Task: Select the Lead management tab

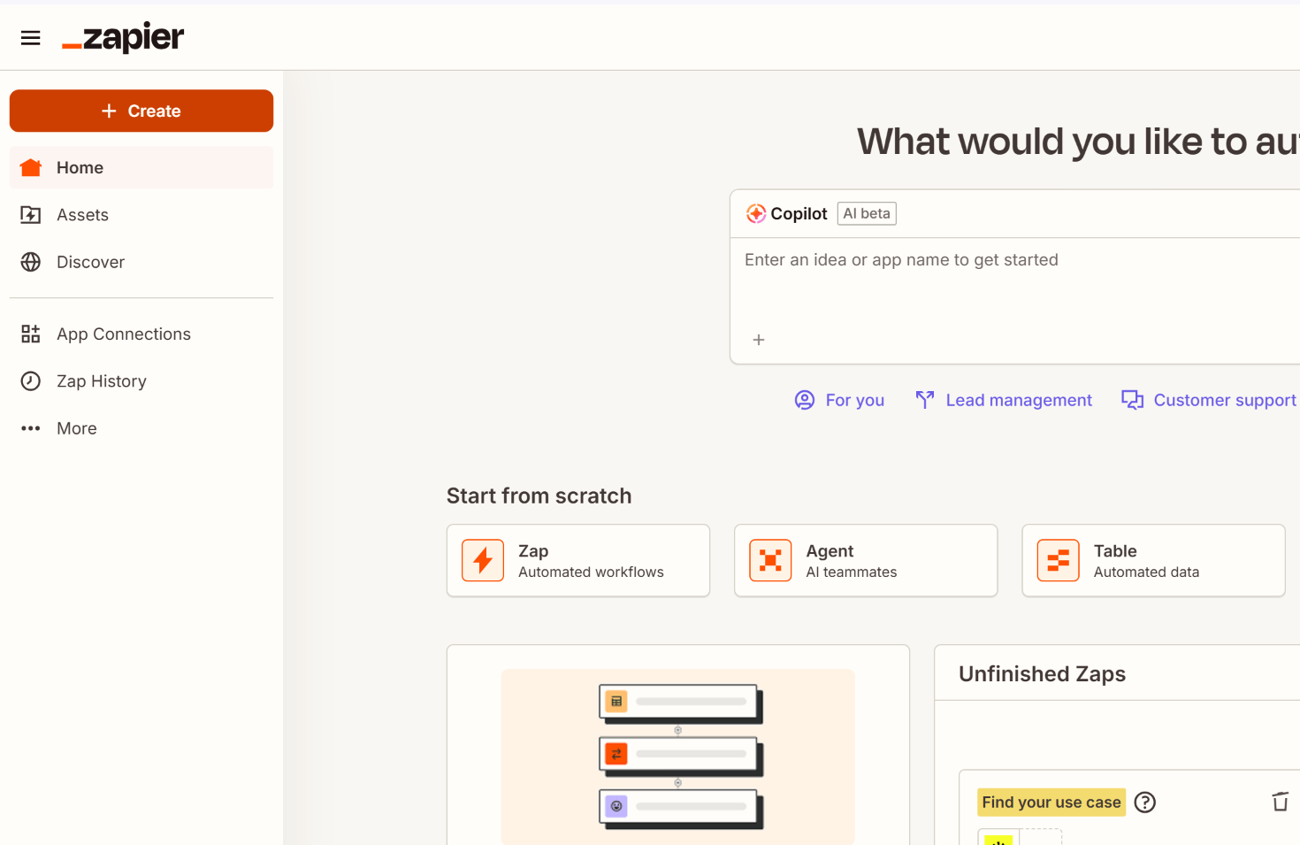Action: (1004, 400)
